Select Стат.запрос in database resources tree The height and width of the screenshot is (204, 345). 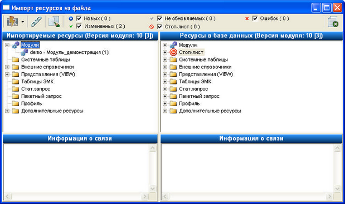[x=193, y=89]
